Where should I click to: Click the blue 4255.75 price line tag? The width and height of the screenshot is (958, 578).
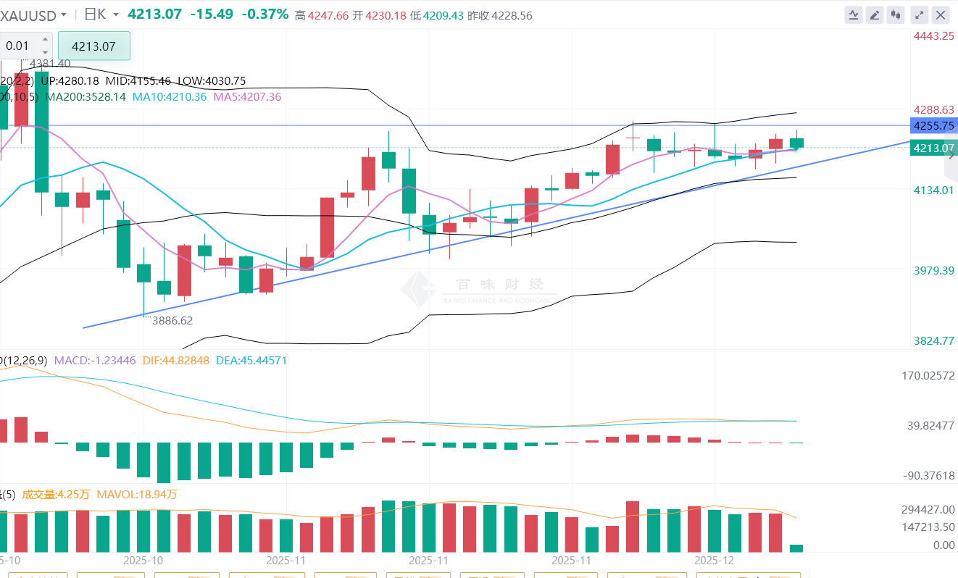coord(932,125)
